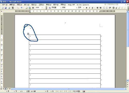Open the zoom percentage dropdown
The height and width of the screenshot is (93, 129).
(x=42, y=8)
